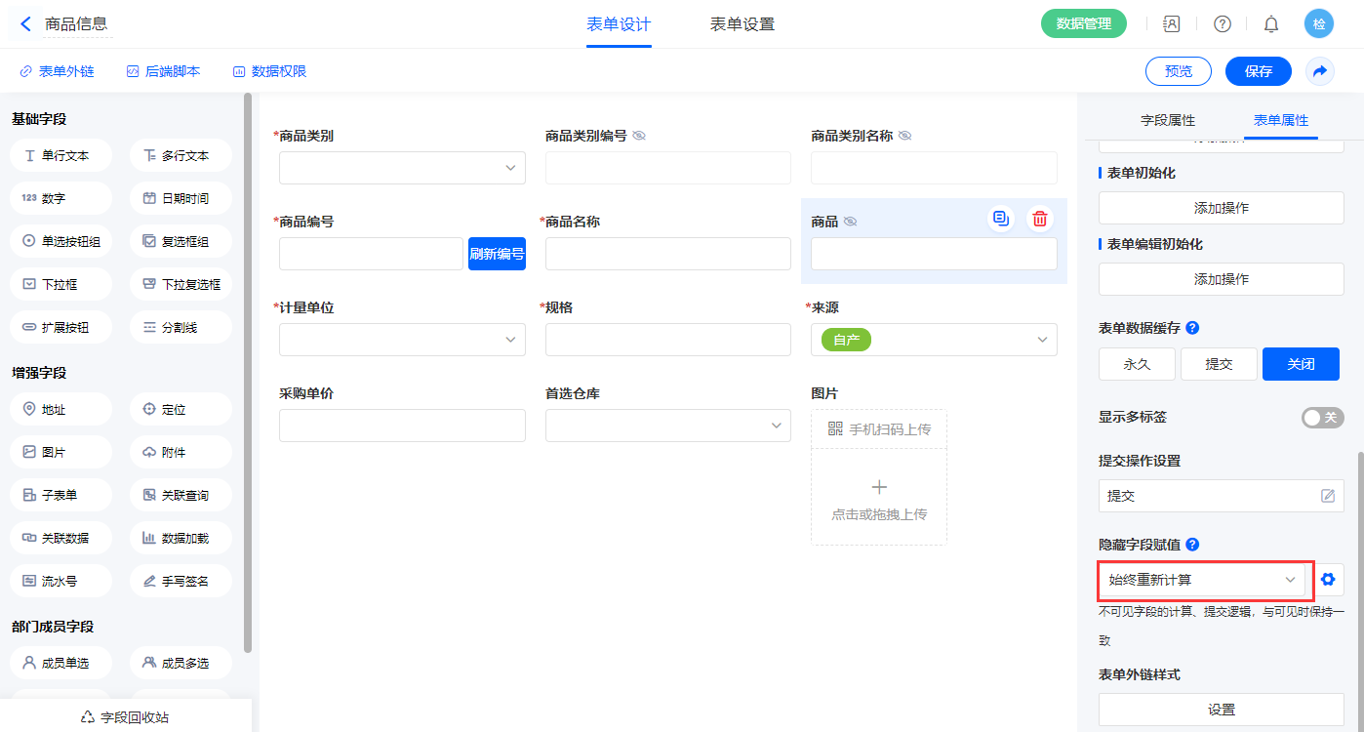Toggle the 显示多标签 switch
This screenshot has height=732, width=1364.
1322,418
